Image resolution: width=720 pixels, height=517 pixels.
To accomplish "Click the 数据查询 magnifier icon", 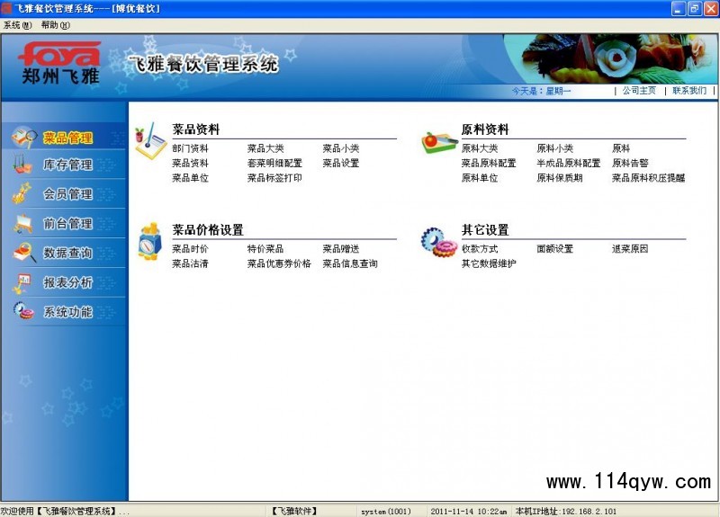I will [x=23, y=253].
